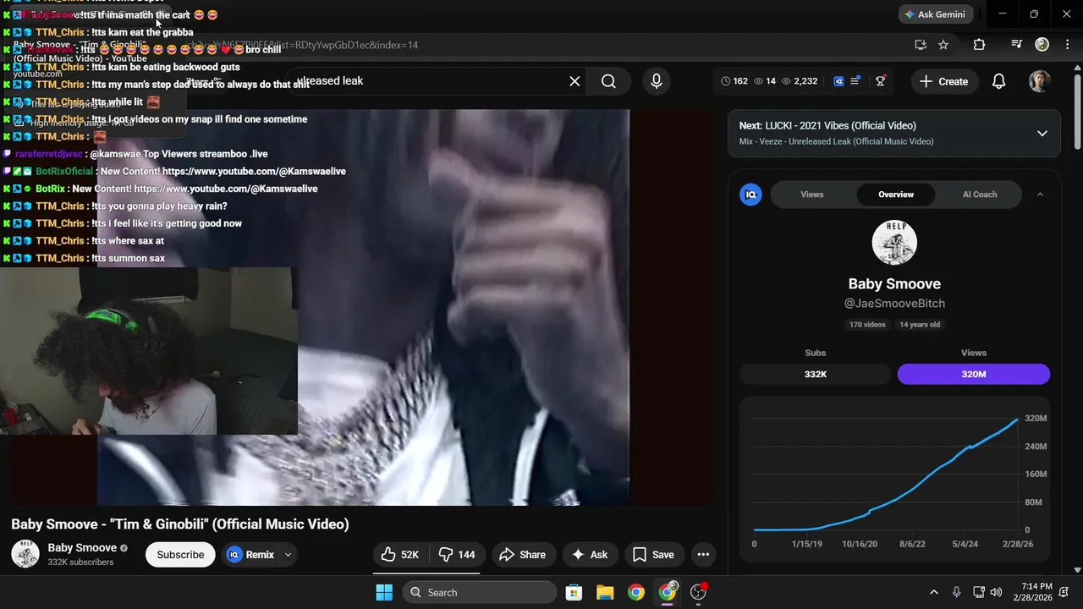Open the YouTube notifications bell

(998, 81)
